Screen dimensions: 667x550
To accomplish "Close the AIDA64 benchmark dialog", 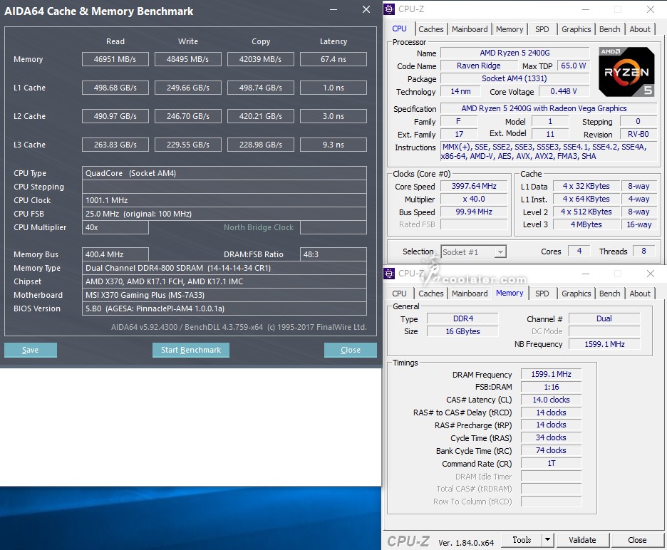I will pos(350,350).
